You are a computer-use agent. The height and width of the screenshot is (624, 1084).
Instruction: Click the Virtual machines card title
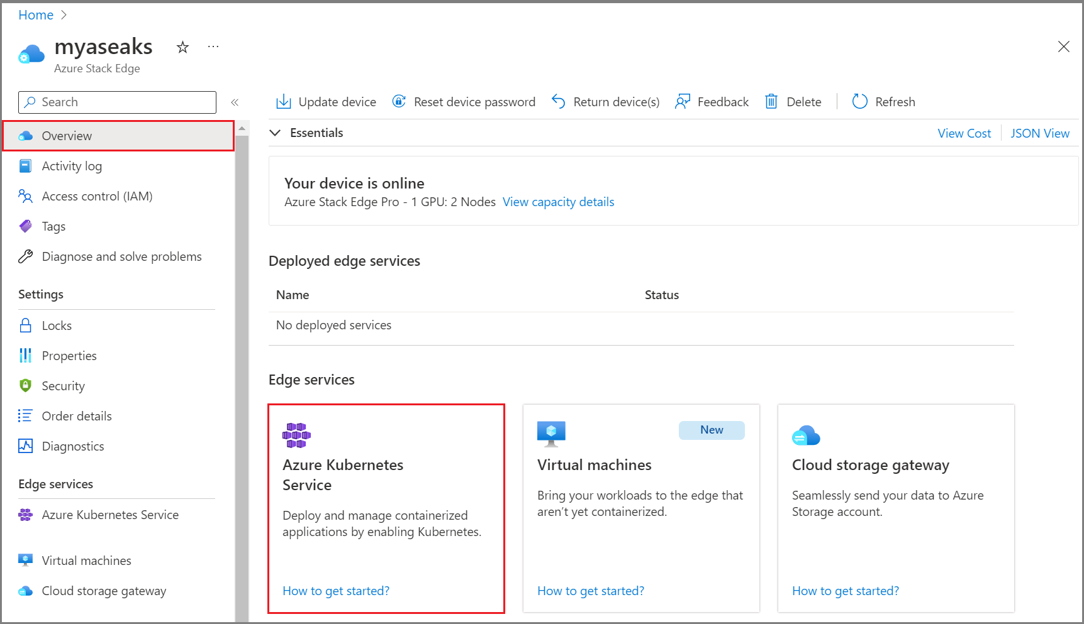(x=595, y=465)
